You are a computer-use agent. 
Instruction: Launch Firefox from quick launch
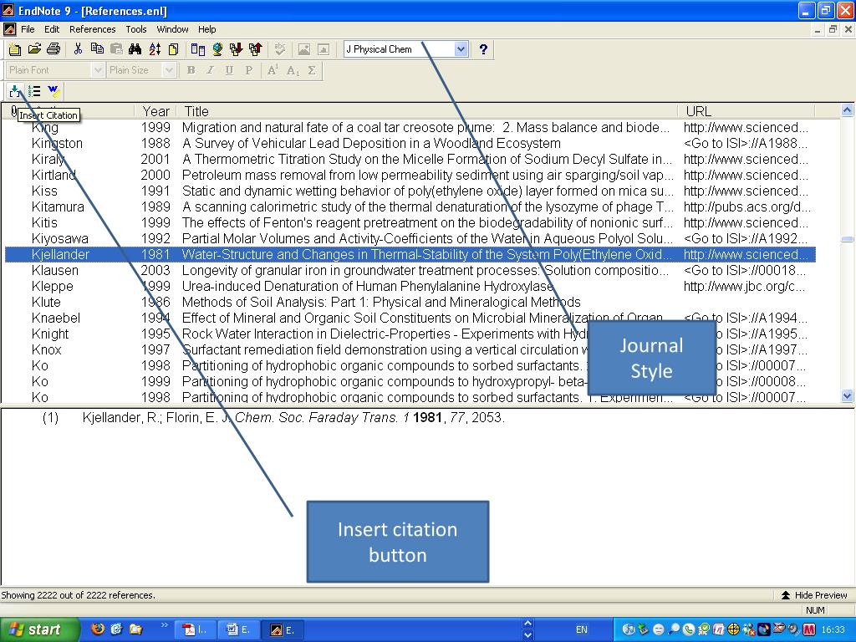click(99, 629)
